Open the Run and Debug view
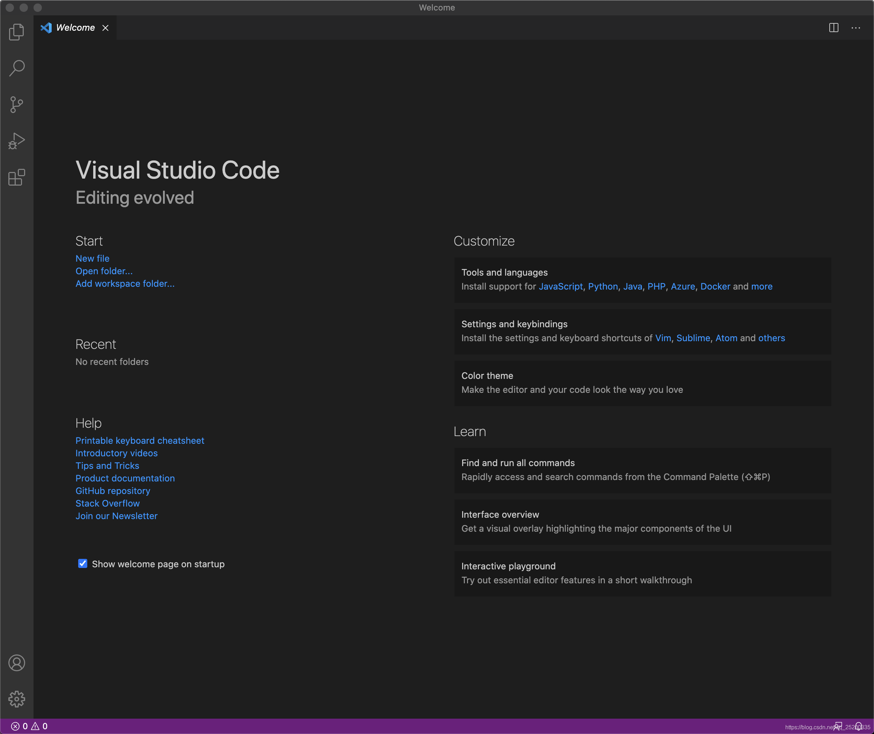Image resolution: width=874 pixels, height=734 pixels. coord(17,141)
